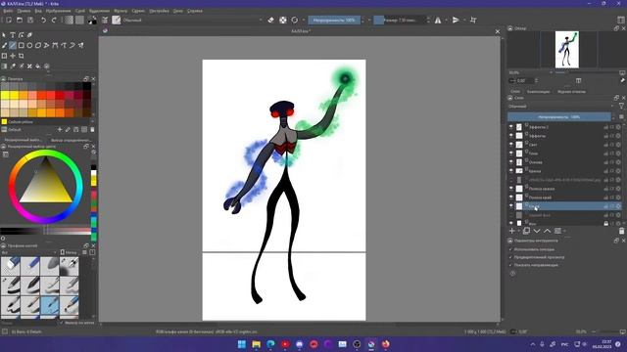
Task: Click brush size field in toolbar
Action: pos(401,20)
